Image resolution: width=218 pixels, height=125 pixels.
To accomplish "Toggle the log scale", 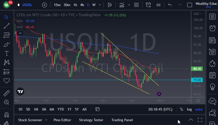I will [189, 109].
